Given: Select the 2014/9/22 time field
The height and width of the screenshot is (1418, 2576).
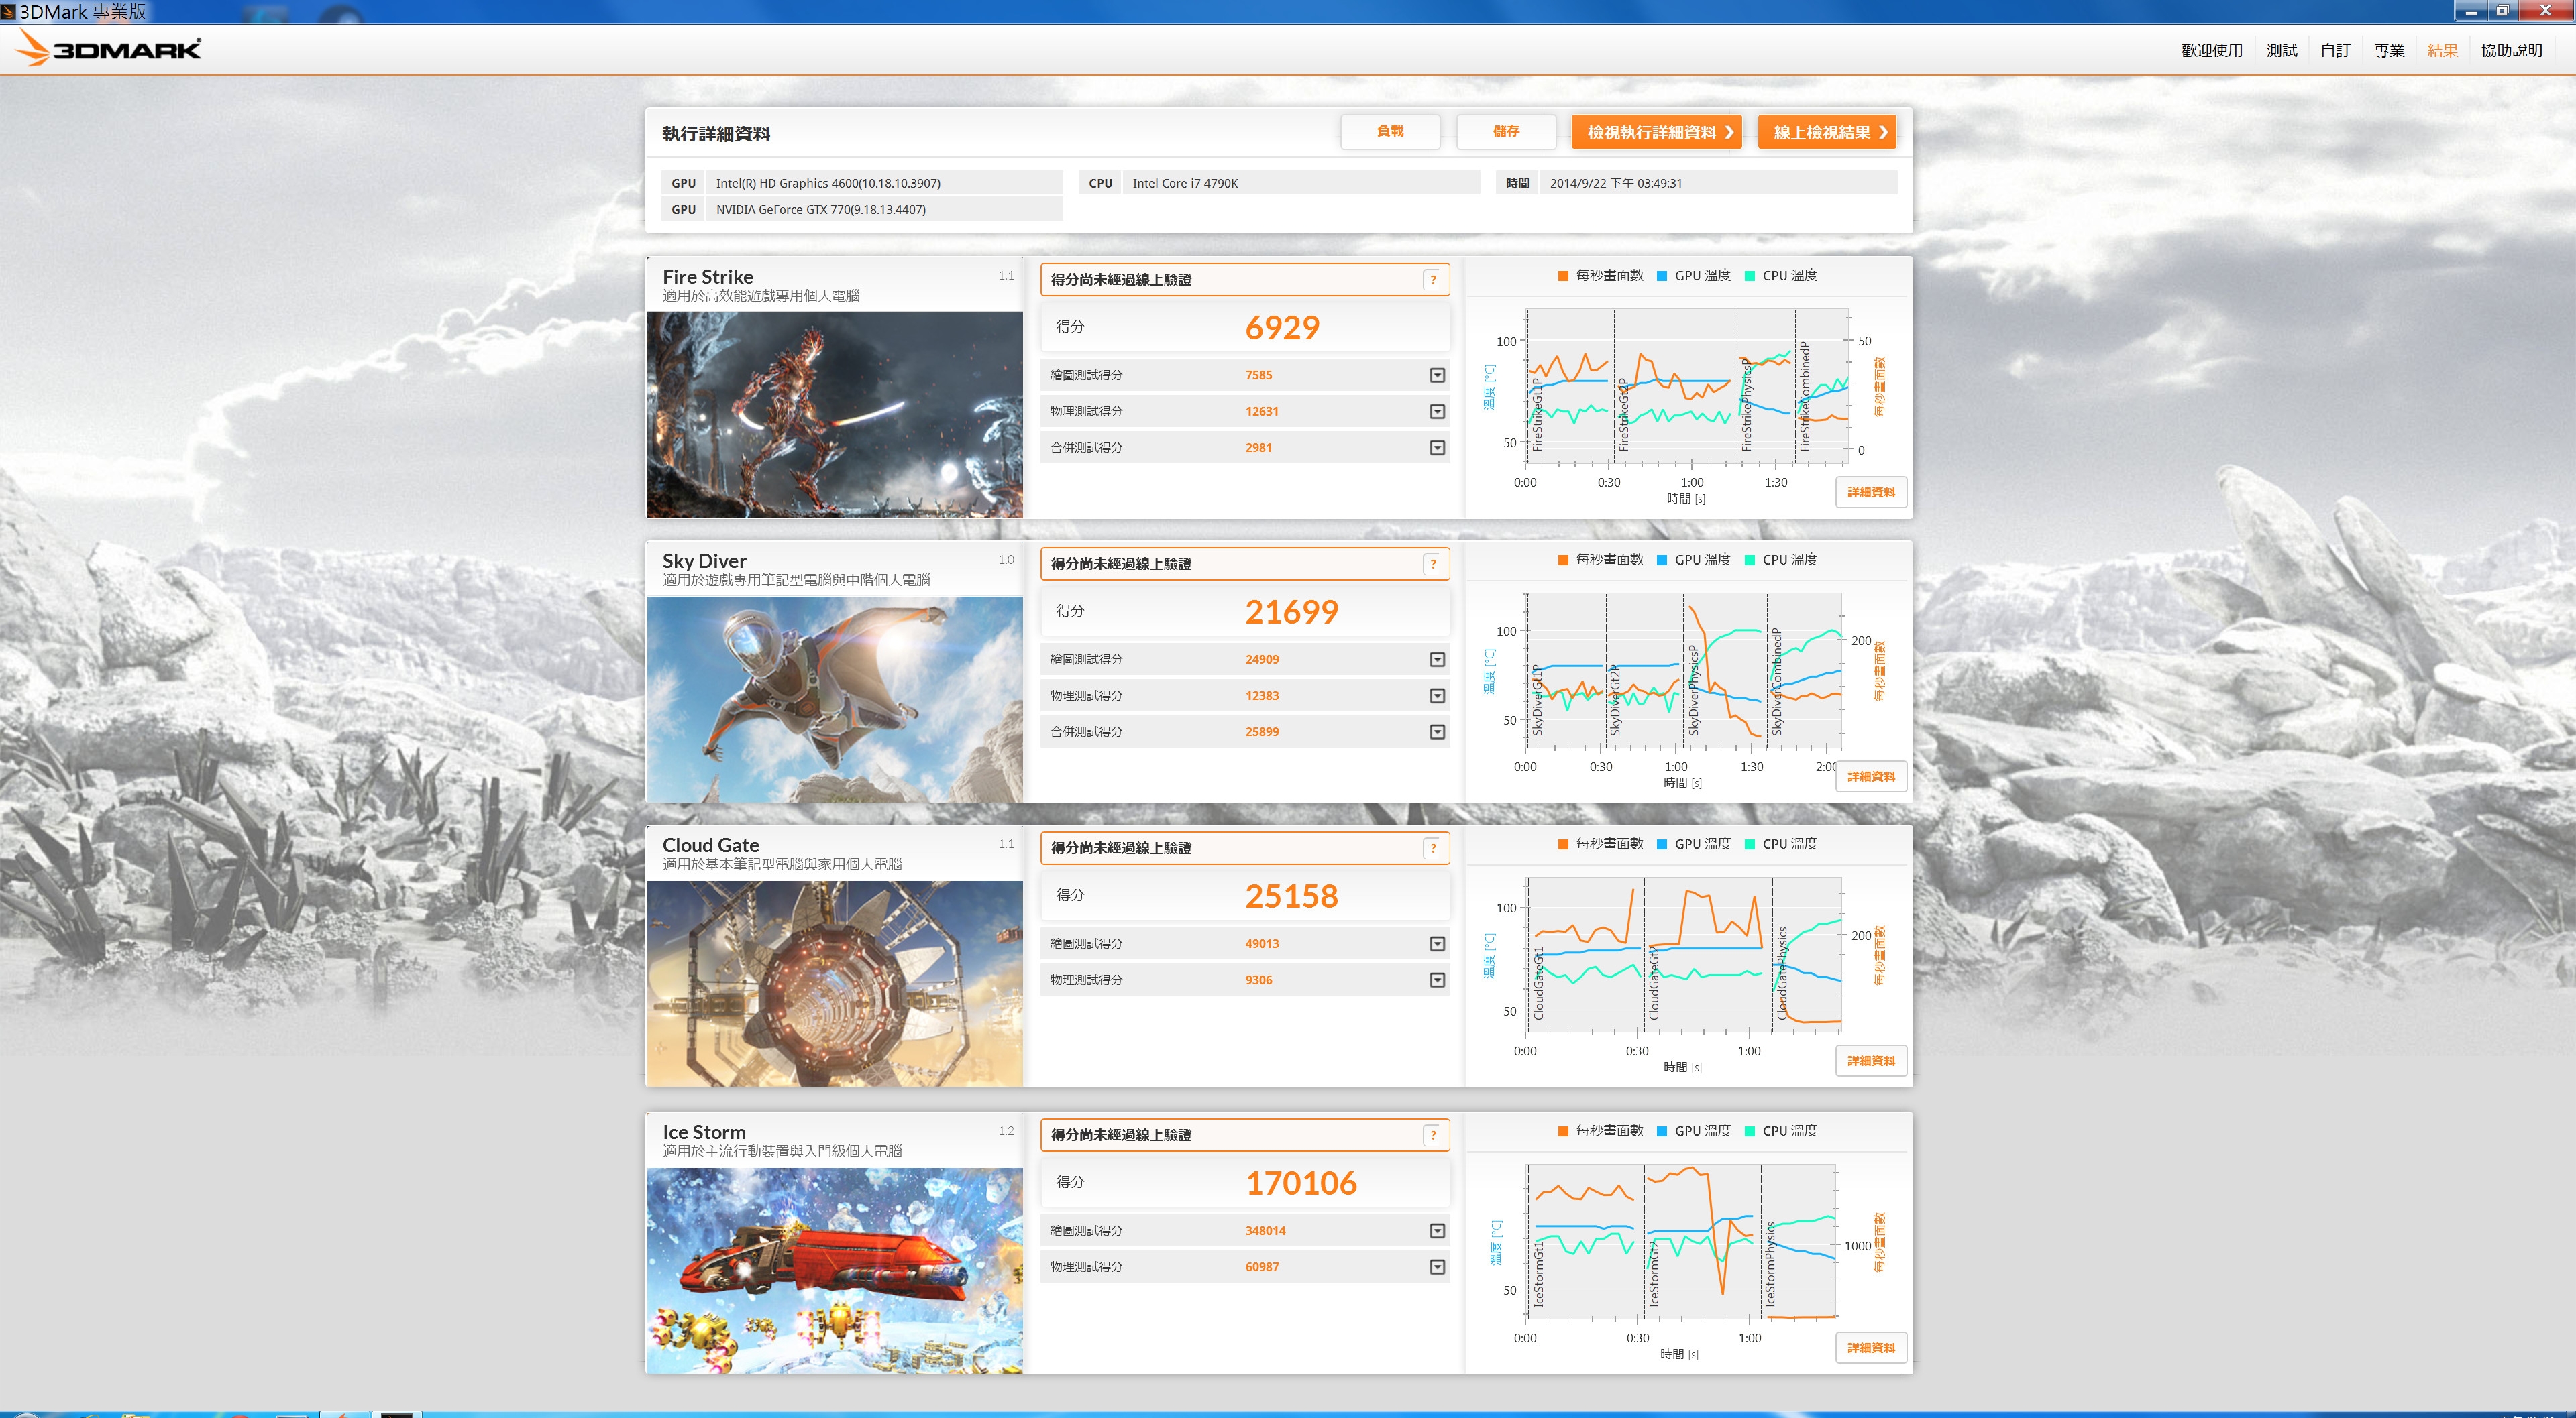Looking at the screenshot, I should pyautogui.click(x=1718, y=183).
